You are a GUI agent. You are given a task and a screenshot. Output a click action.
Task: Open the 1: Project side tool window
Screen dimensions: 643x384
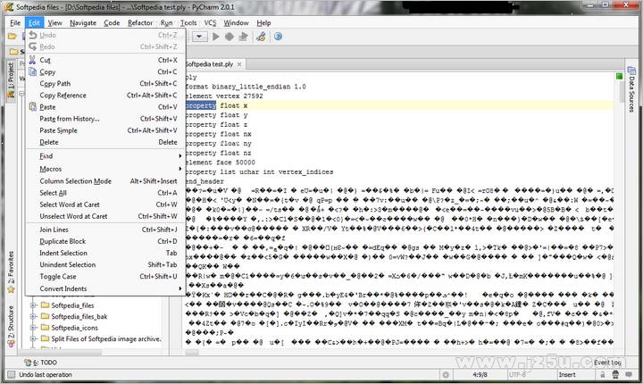[x=11, y=80]
